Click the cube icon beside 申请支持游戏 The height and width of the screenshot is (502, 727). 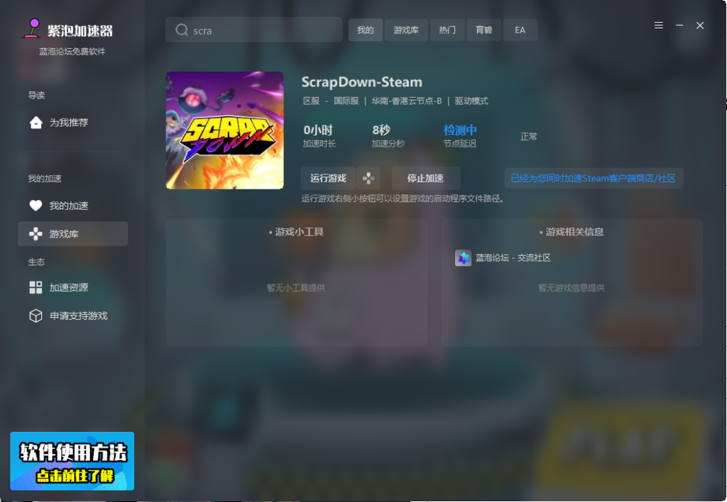pyautogui.click(x=35, y=316)
